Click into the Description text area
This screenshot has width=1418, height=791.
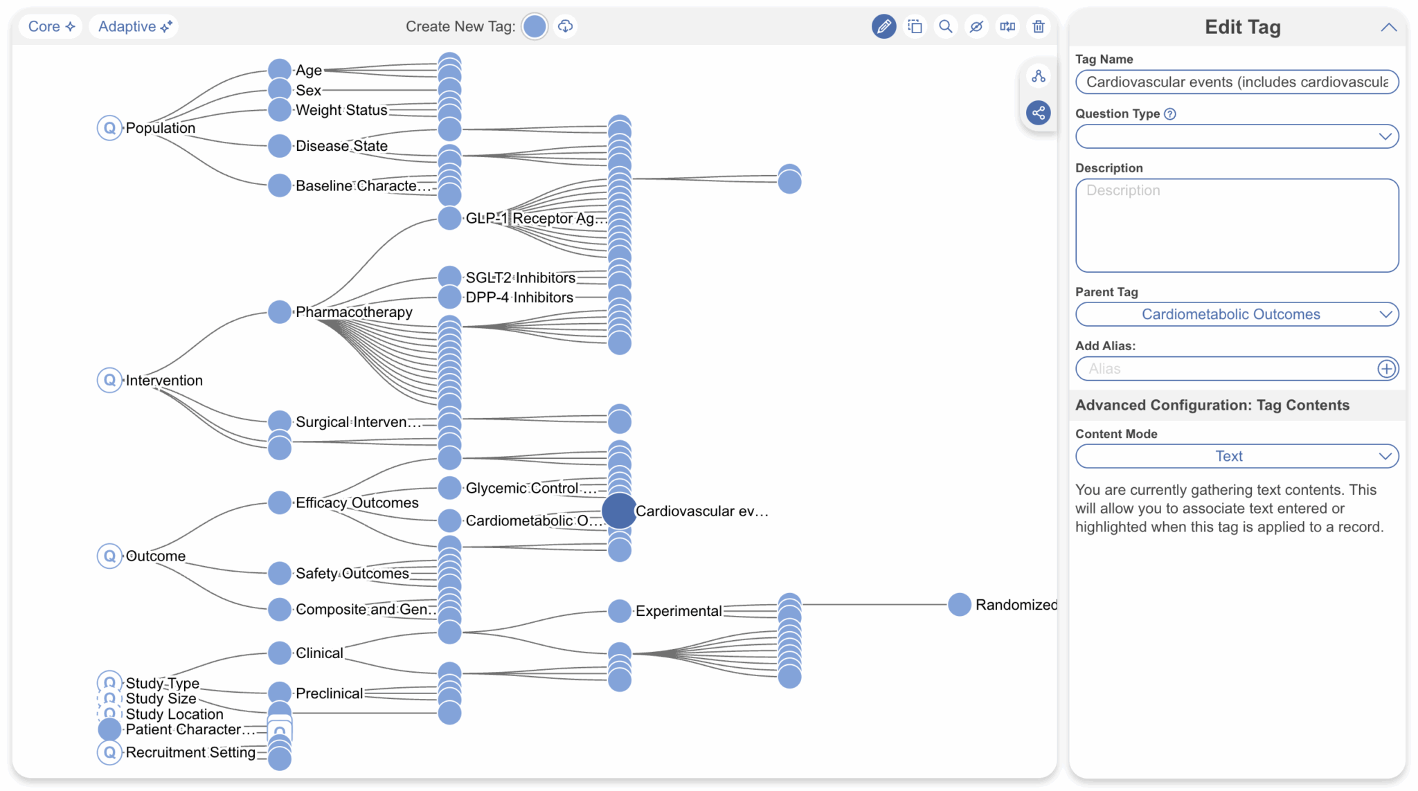coord(1237,226)
